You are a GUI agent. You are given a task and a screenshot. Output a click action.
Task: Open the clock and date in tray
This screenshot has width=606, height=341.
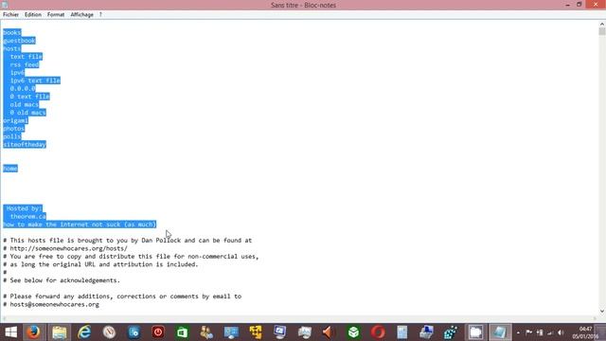pyautogui.click(x=586, y=332)
